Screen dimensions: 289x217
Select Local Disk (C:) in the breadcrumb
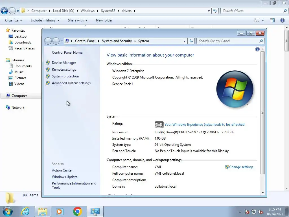coord(64,11)
